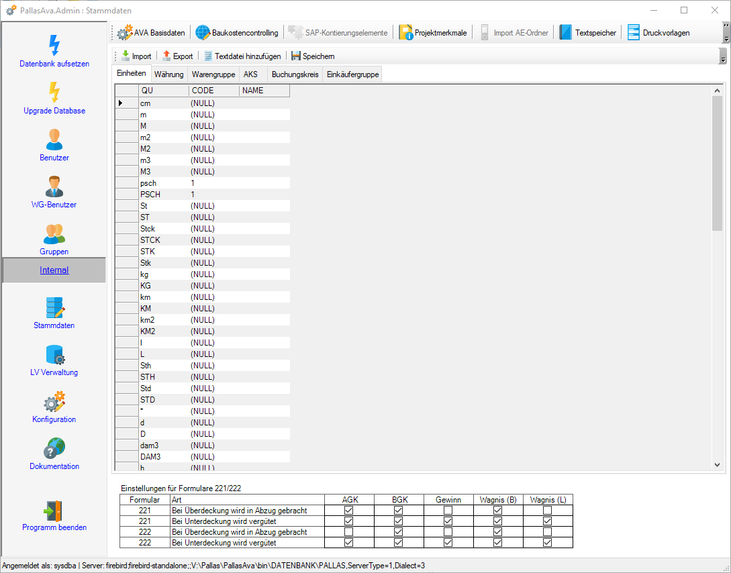Click the row header of the 'M3' row
The width and height of the screenshot is (731, 573).
coord(127,172)
